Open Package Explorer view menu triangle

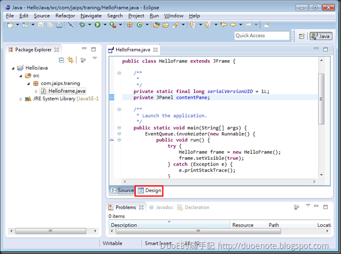[95, 59]
